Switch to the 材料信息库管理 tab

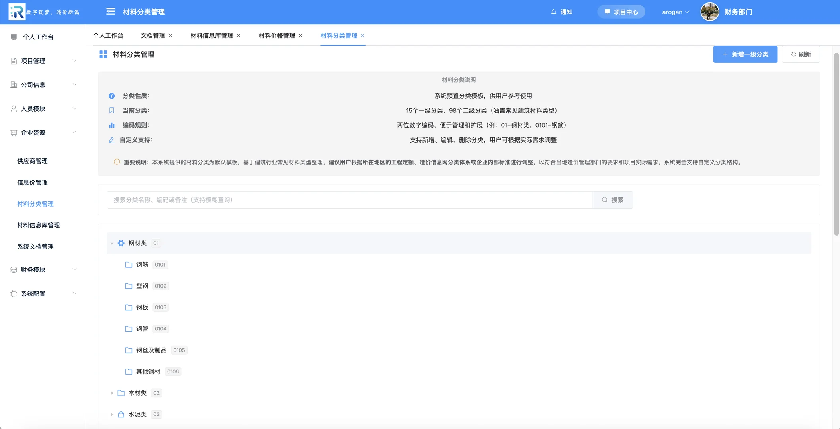pos(211,35)
